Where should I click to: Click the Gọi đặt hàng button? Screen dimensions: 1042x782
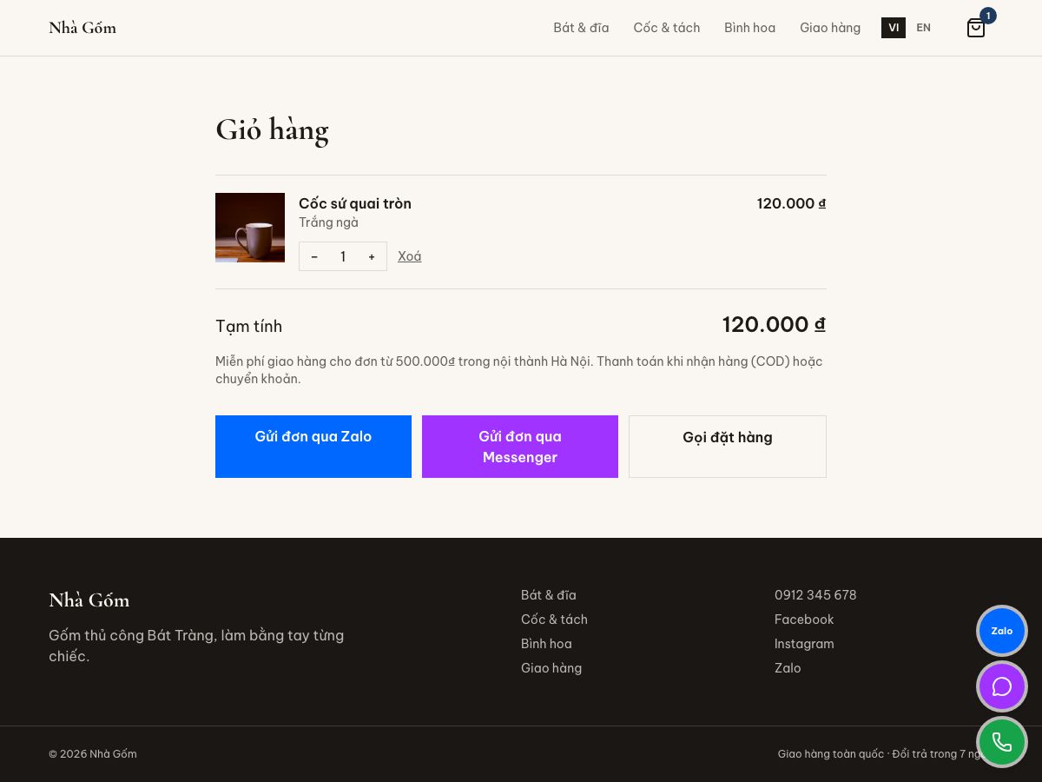tap(728, 447)
